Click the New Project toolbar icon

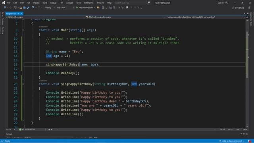tap(15, 8)
